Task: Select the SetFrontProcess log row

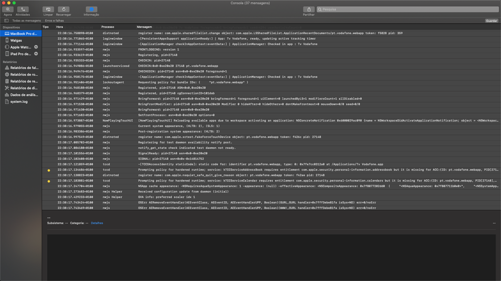Action: coord(271,115)
